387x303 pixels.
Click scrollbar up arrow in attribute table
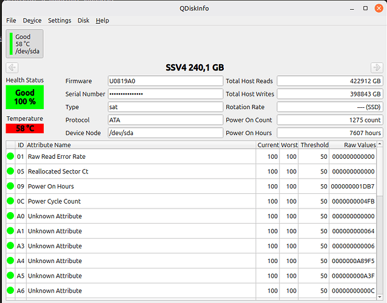click(380, 144)
